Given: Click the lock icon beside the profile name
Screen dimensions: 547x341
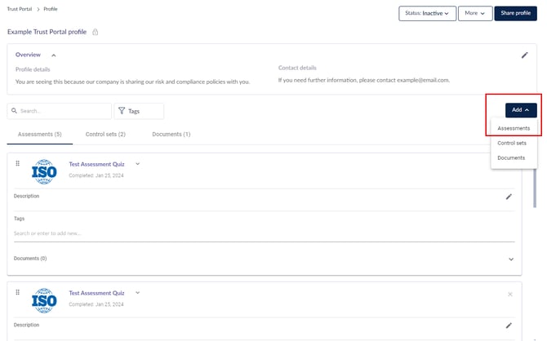Looking at the screenshot, I should pos(96,32).
